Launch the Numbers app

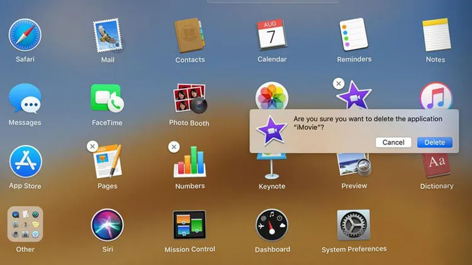click(x=189, y=162)
